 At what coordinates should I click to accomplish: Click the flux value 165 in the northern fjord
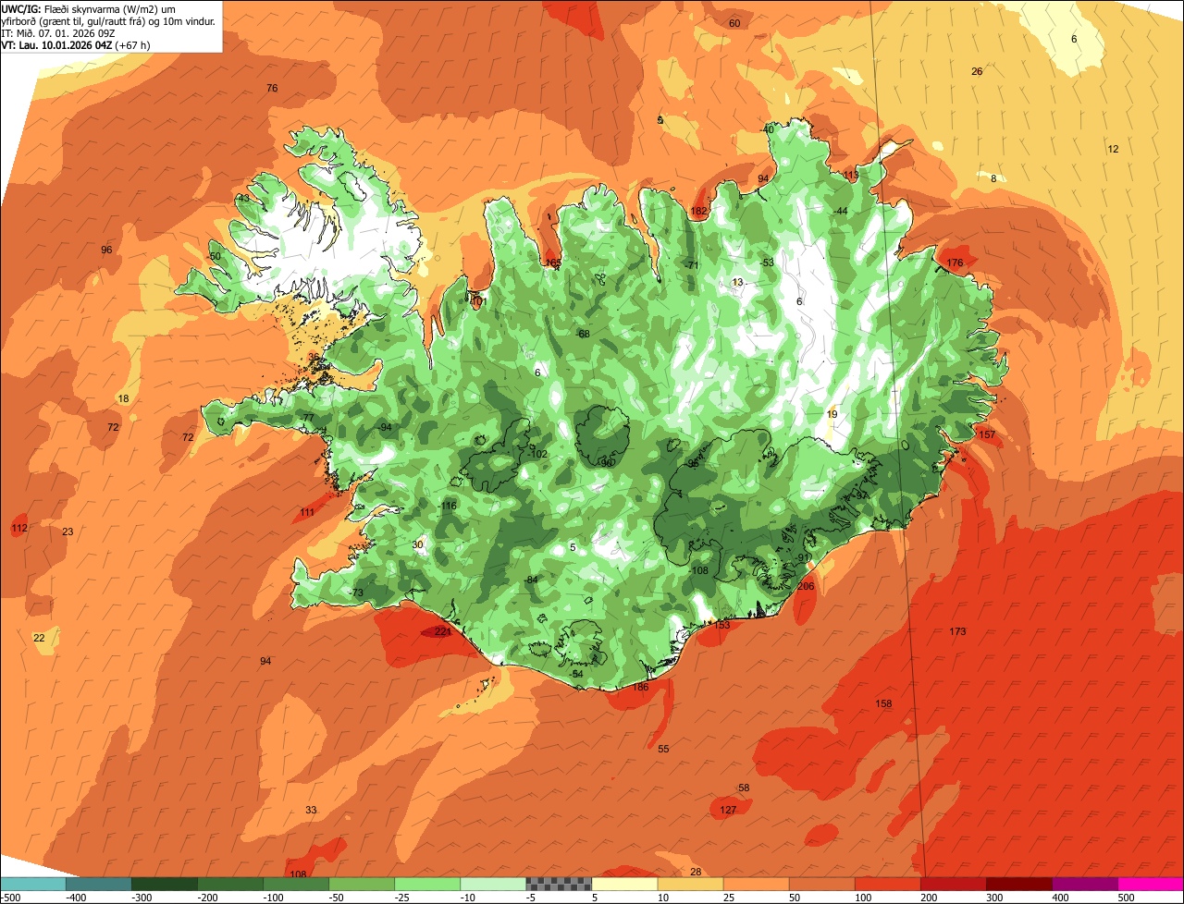553,263
